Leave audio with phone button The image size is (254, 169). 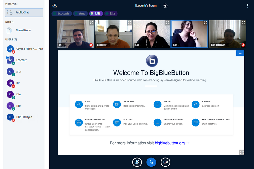pos(151,162)
